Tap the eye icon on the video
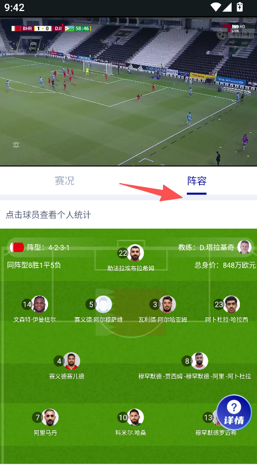257x465 pixels. 16,144
